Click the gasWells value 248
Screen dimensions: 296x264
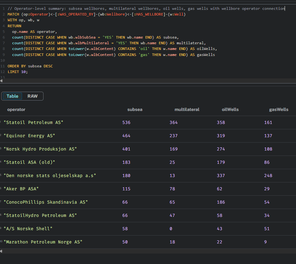click(268, 175)
